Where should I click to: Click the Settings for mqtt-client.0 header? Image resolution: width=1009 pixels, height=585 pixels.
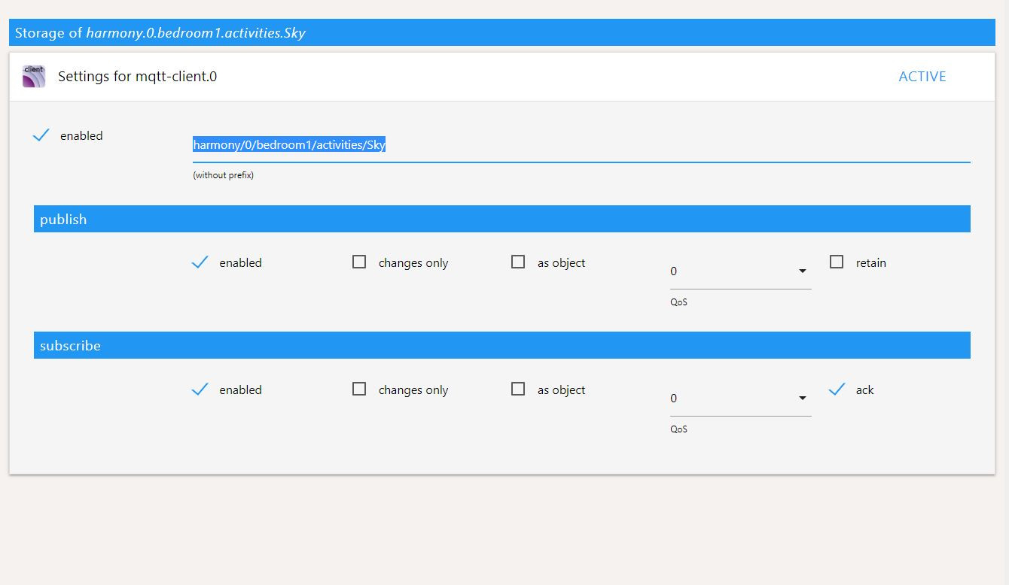point(137,77)
